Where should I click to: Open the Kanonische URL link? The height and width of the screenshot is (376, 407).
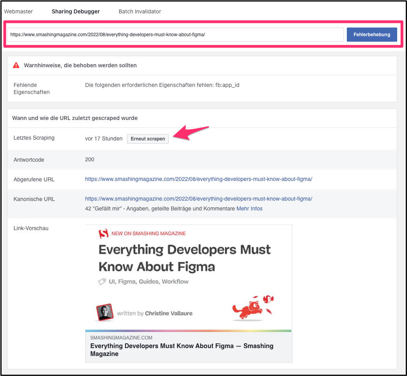click(x=199, y=199)
